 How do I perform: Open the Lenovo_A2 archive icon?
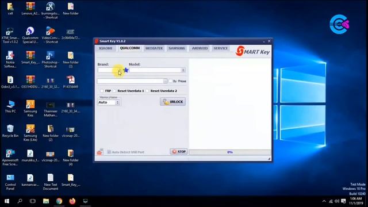pos(30,9)
